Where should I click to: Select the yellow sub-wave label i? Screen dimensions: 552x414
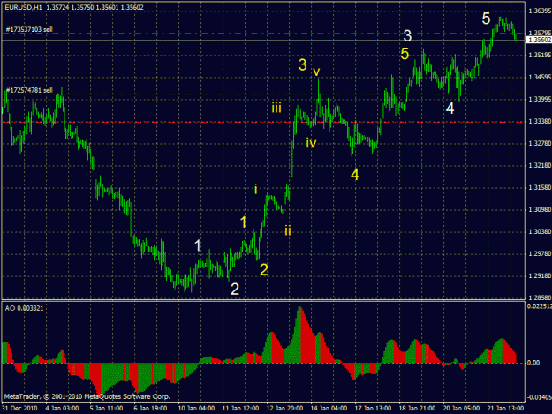point(255,189)
